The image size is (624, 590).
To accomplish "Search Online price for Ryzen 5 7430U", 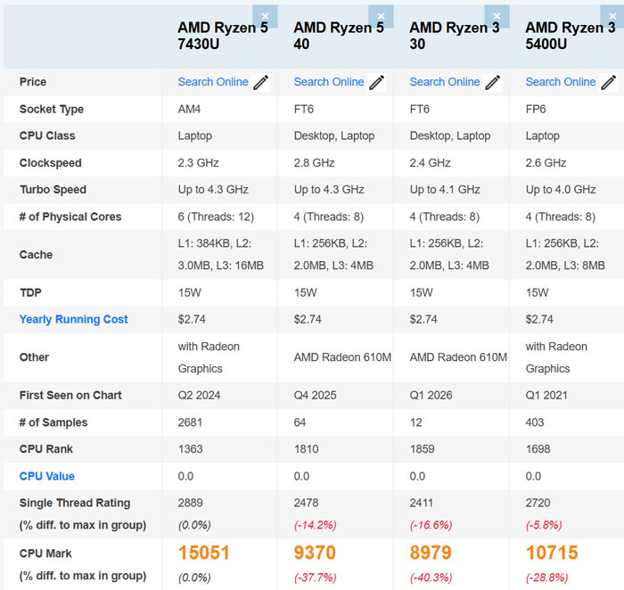I will (213, 82).
